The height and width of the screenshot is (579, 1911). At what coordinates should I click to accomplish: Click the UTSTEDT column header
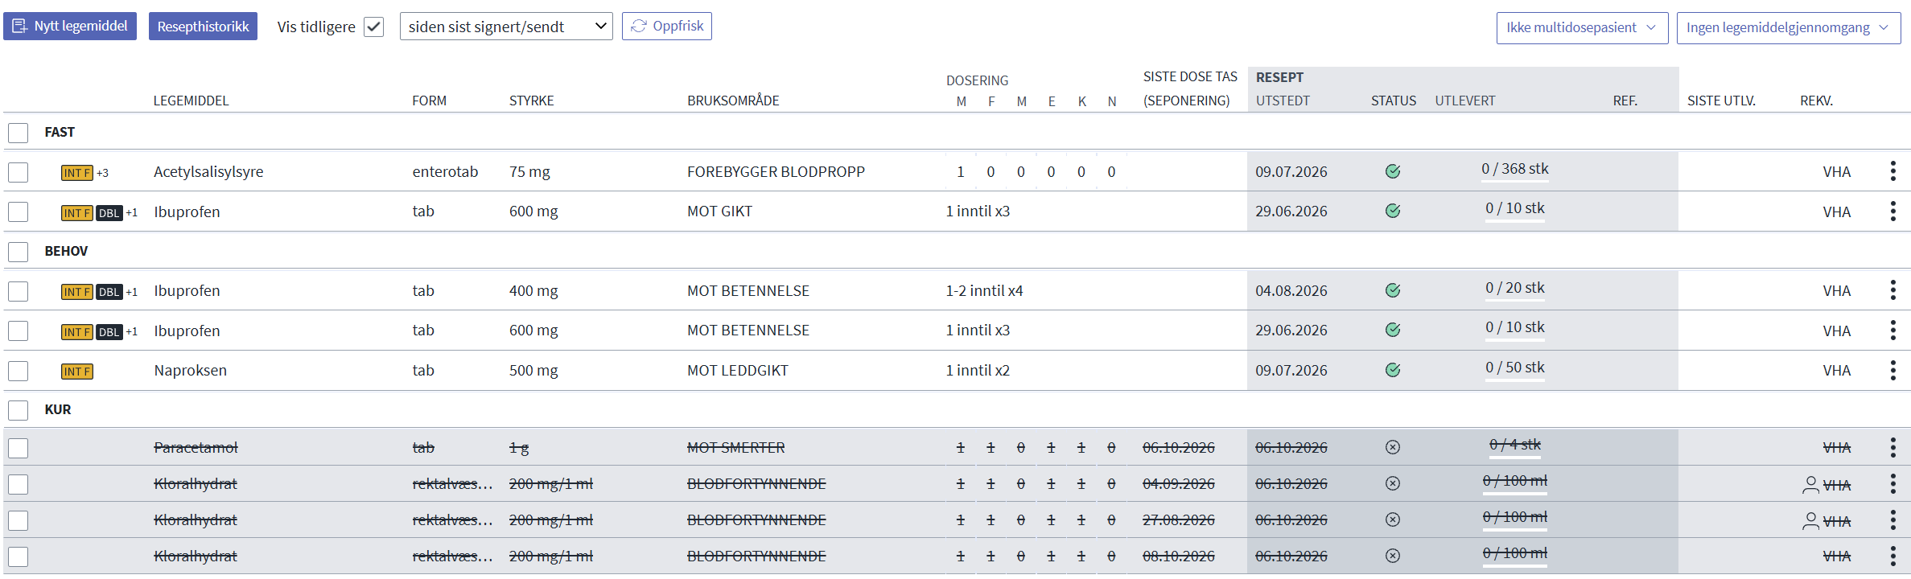pyautogui.click(x=1283, y=101)
